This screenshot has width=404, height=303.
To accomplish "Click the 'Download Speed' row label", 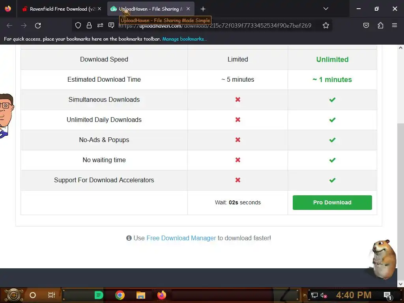I will [x=104, y=59].
